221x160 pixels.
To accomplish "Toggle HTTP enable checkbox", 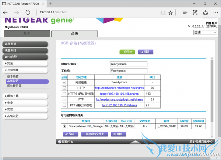I will tap(64, 88).
